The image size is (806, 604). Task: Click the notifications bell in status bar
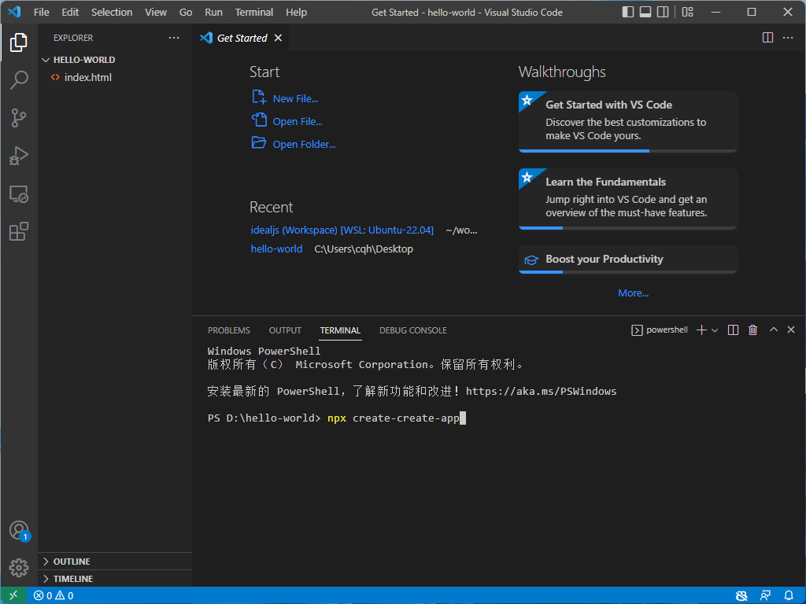789,596
